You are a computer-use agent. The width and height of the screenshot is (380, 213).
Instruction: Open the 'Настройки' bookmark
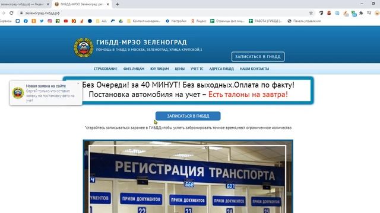tap(176, 21)
